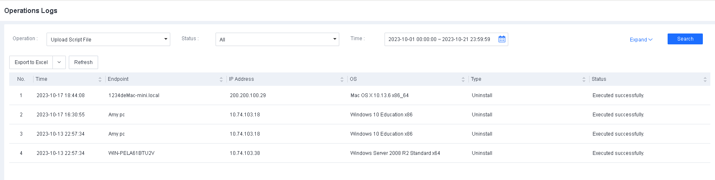Sort the table by Time column
The image size is (715, 180).
[100, 79]
